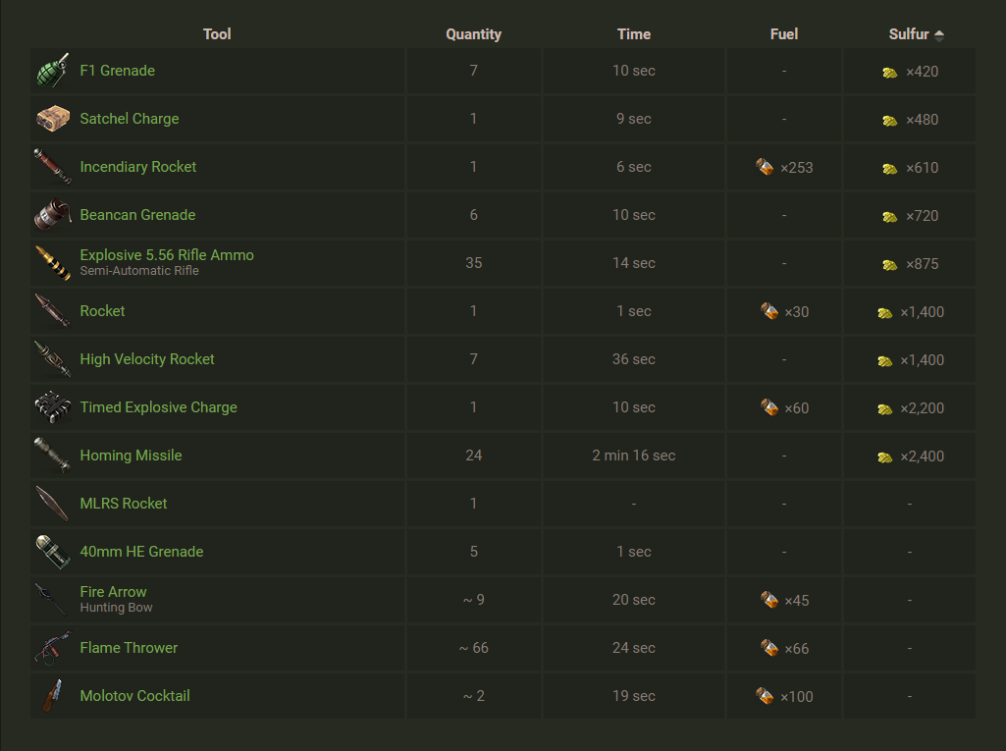The width and height of the screenshot is (1006, 751).
Task: Sort by the Tool column header
Action: pyautogui.click(x=217, y=34)
